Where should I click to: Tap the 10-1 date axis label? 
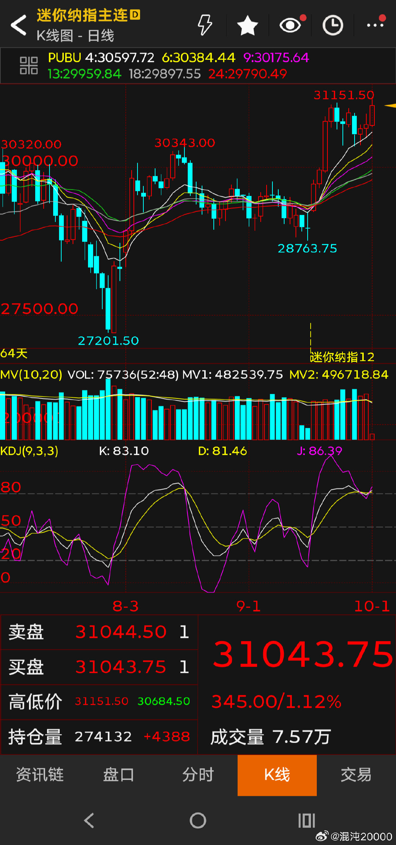[372, 606]
